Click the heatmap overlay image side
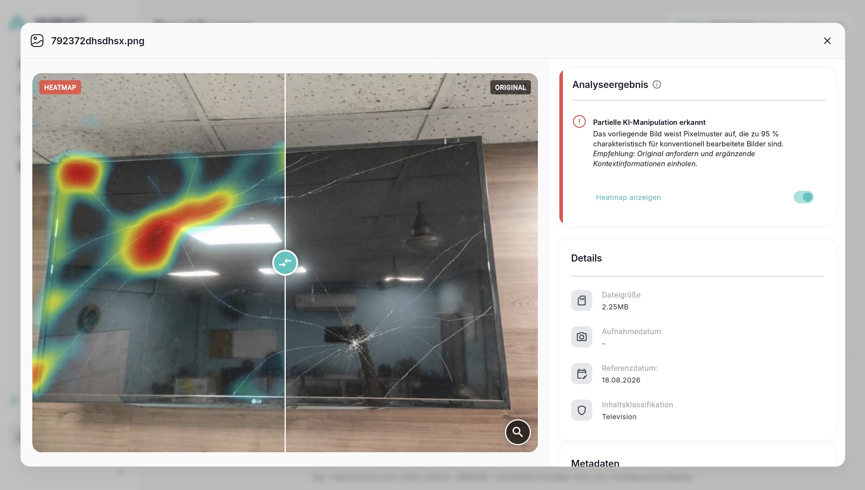This screenshot has width=865, height=490. (158, 262)
